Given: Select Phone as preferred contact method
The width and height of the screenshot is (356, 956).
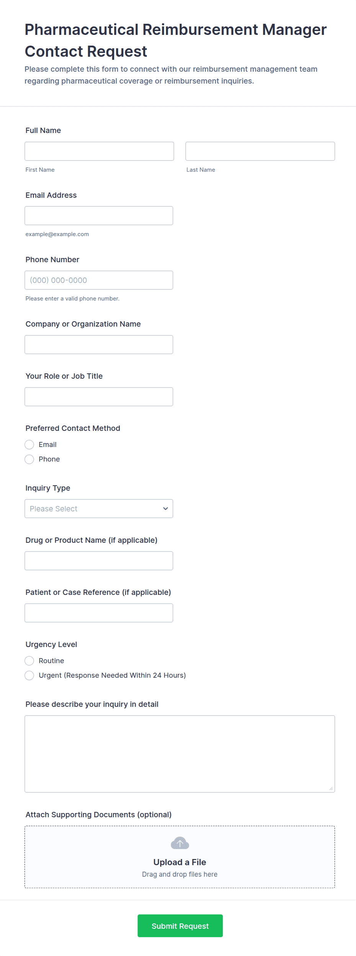Looking at the screenshot, I should coord(29,459).
